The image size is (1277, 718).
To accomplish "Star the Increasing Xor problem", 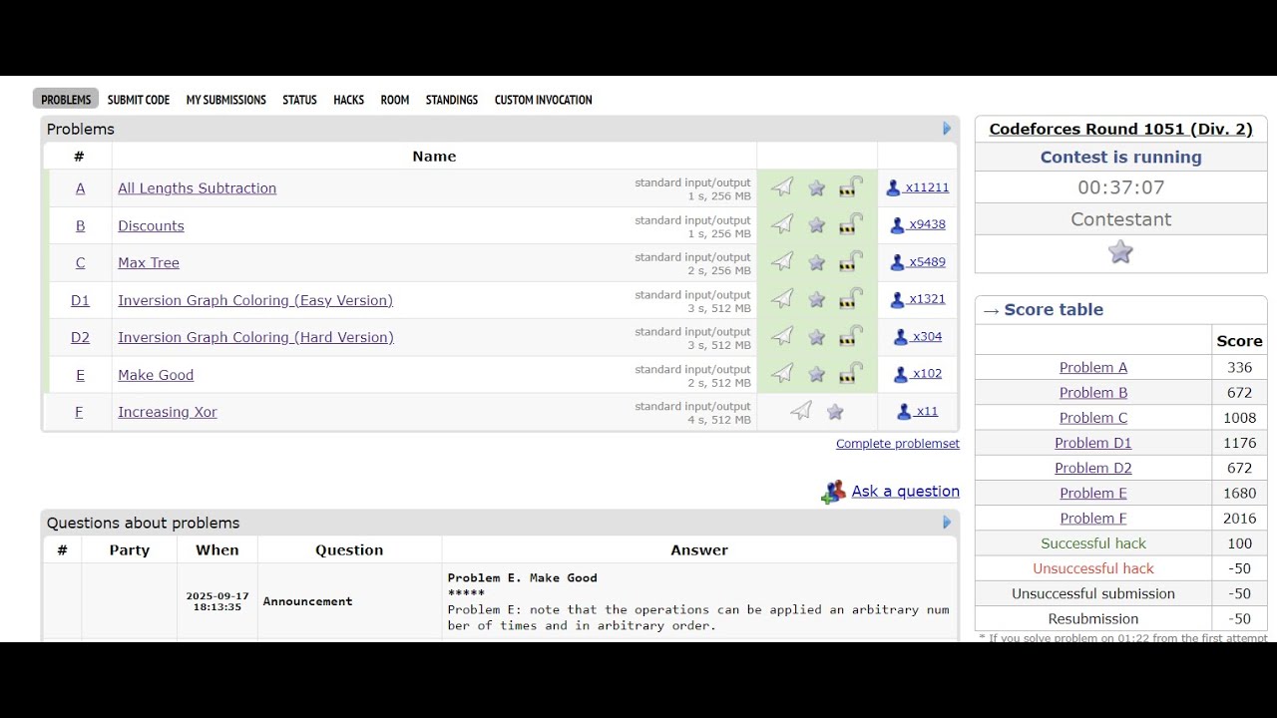I will (835, 412).
